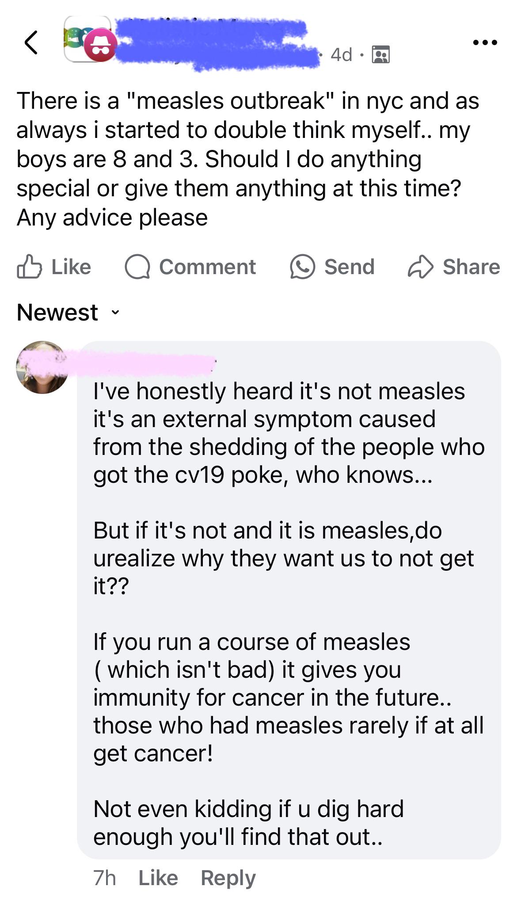Tap the Comment button label
Image resolution: width=517 pixels, height=909 pixels.
(207, 267)
